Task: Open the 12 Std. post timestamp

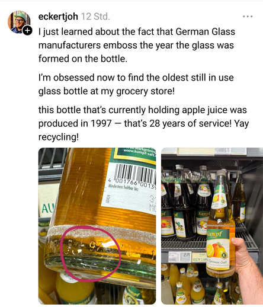Action: click(95, 17)
